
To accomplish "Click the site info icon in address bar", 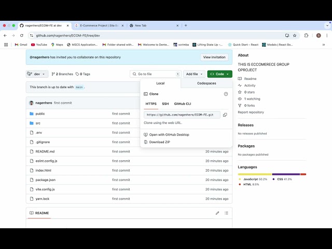I will point(32,36).
